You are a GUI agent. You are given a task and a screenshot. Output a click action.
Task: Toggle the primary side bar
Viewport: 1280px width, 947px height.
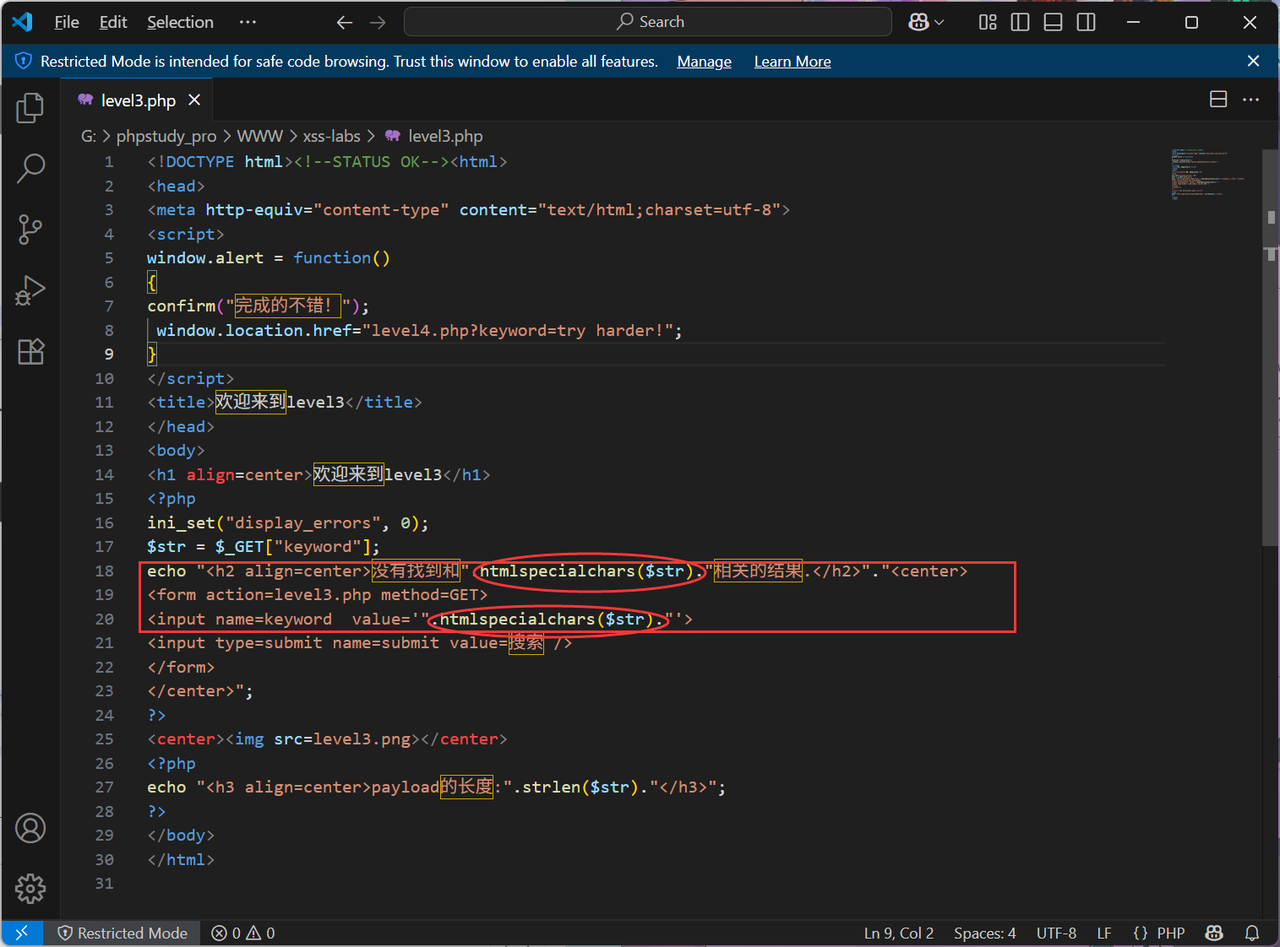click(x=1021, y=22)
